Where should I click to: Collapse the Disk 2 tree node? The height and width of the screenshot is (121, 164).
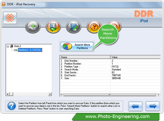click(8, 46)
